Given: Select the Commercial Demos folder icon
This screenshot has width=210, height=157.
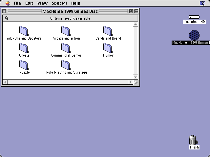Looking at the screenshot, I should click(66, 48).
